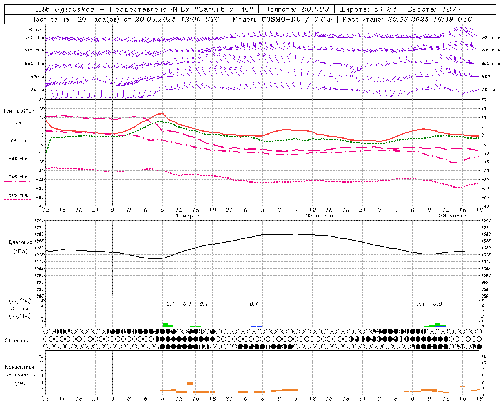Image resolution: width=502 pixels, height=402 pixels.
Task: Select the longitude value Долгота: 80.083
Action: [x=297, y=9]
